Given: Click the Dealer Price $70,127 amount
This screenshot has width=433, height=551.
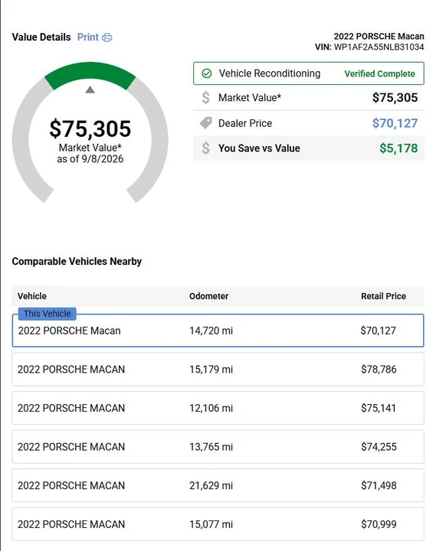Looking at the screenshot, I should (395, 123).
